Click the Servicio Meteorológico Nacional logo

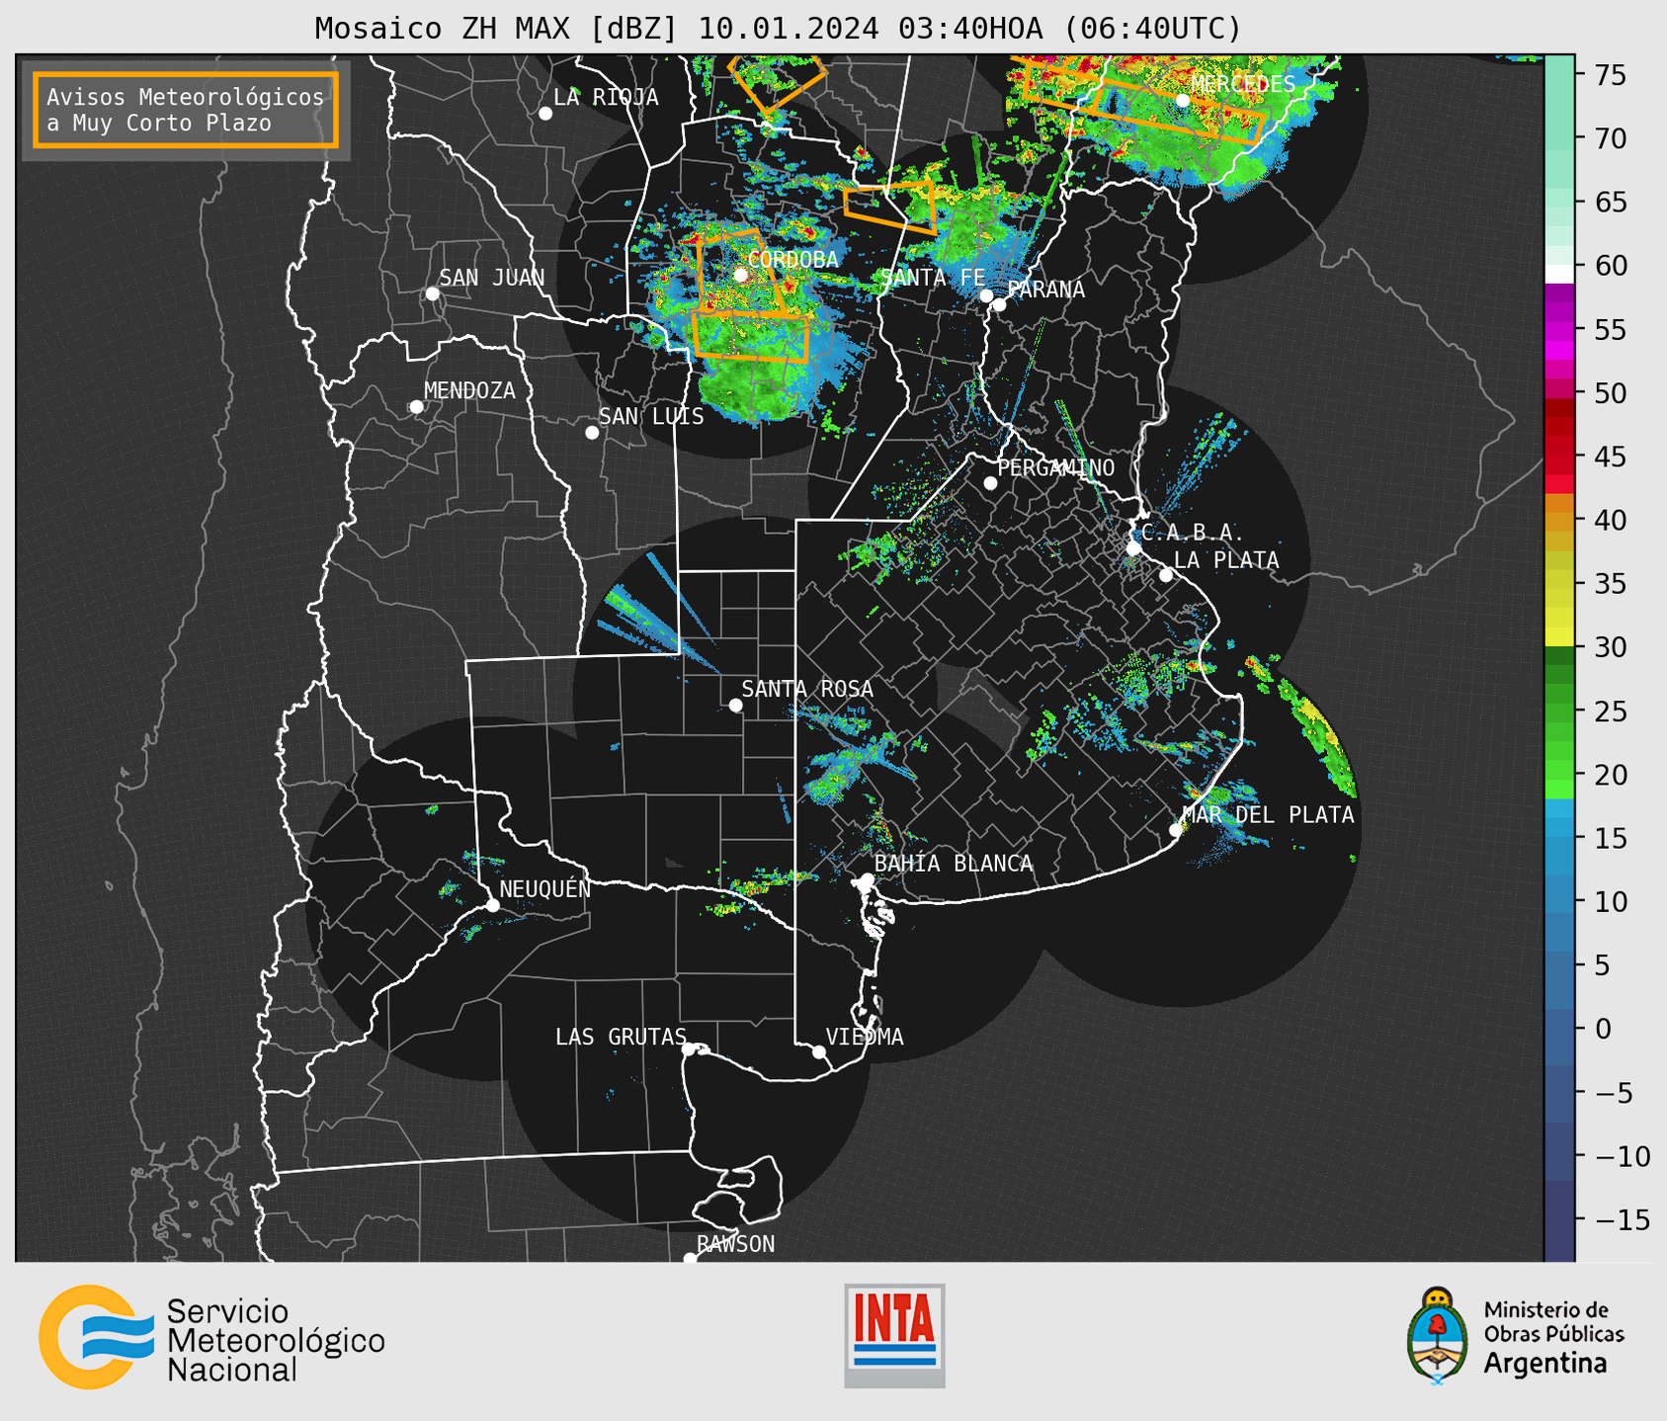pyautogui.click(x=211, y=1337)
